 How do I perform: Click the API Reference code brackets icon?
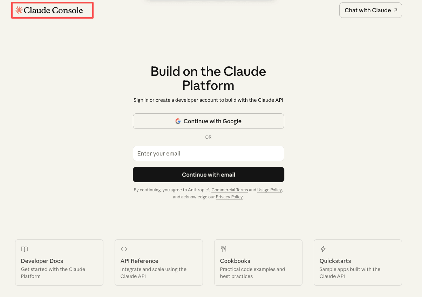pyautogui.click(x=124, y=249)
